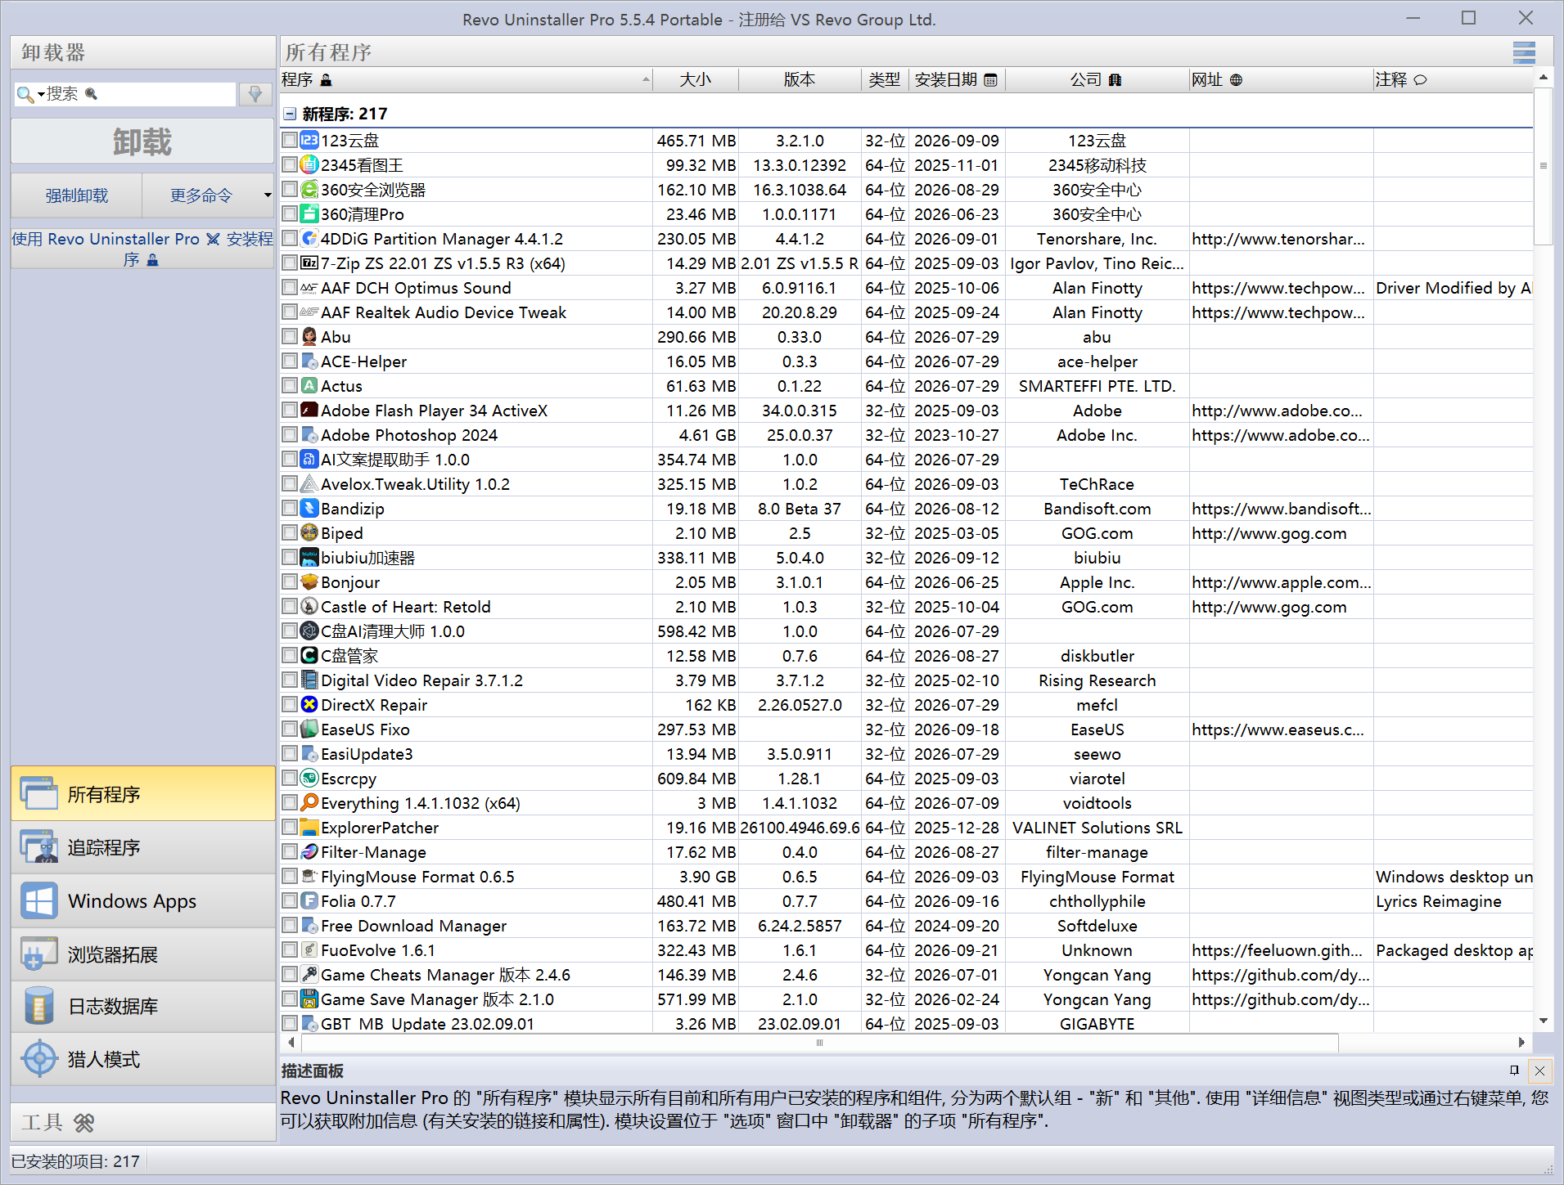Open the 日志数据库 sidebar tab
Image resolution: width=1564 pixels, height=1185 pixels.
[143, 1006]
